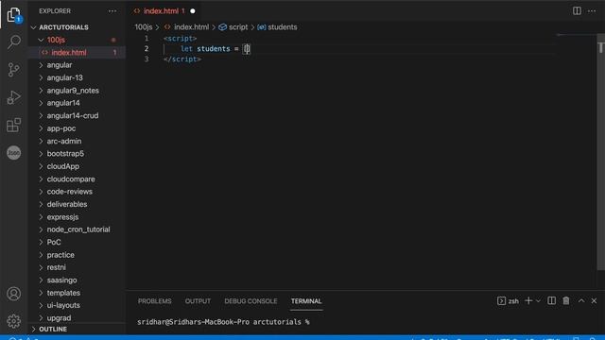Expand the bootstrap5 folder
Screen dimensions: 605x340
[x=65, y=153]
